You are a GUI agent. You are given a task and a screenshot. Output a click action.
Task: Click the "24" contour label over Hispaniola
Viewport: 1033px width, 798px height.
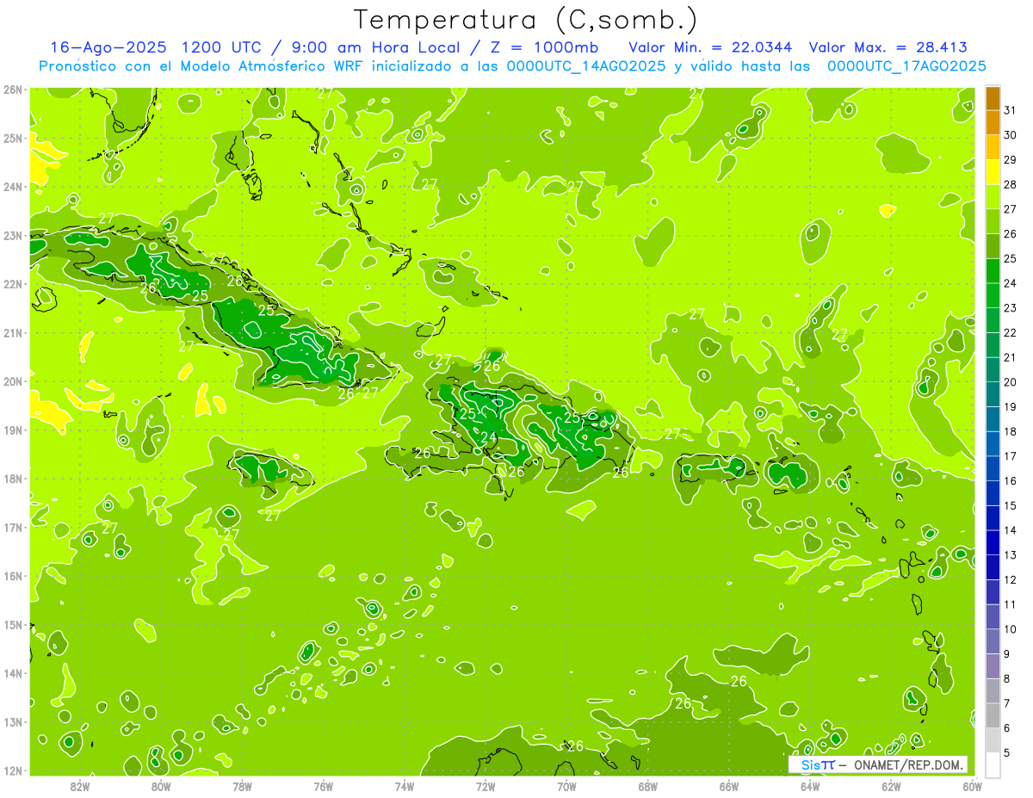point(488,437)
